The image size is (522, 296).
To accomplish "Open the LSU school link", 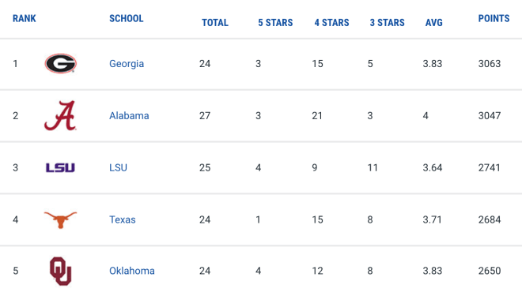I will click(118, 168).
